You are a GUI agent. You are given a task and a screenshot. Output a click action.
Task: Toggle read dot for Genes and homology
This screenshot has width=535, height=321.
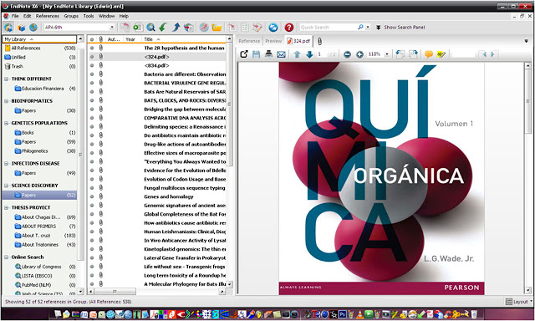pos(92,196)
